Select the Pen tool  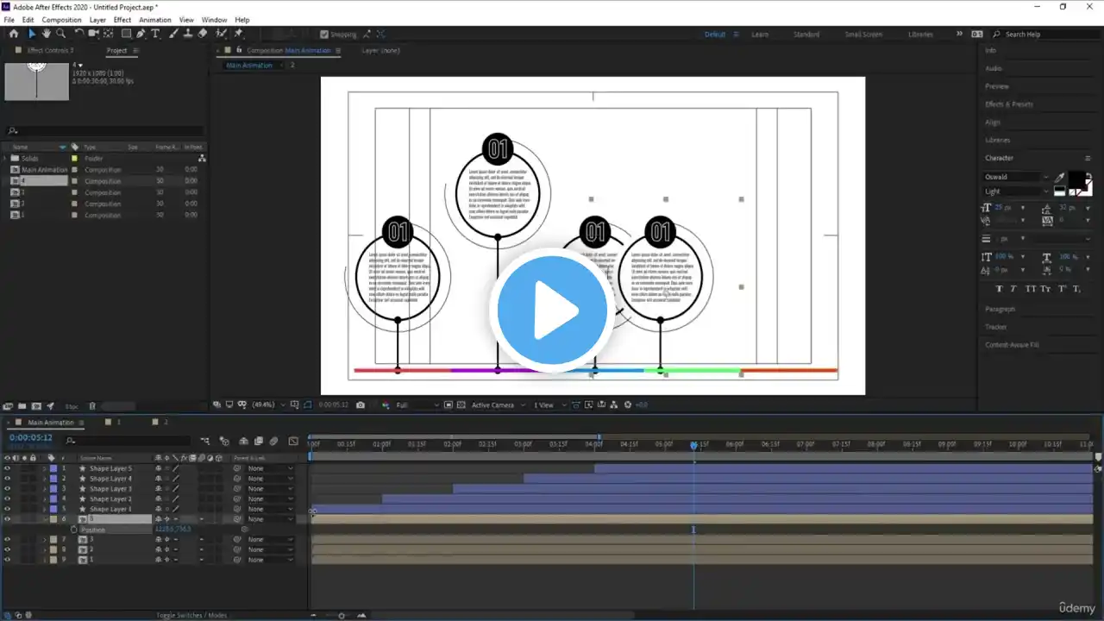point(141,34)
